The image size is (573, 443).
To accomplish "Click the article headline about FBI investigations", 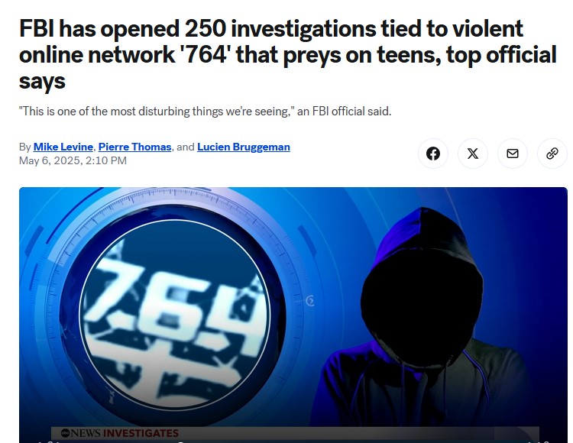I will (x=288, y=54).
